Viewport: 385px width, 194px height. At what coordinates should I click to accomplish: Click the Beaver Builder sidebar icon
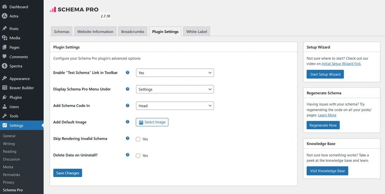point(4,88)
